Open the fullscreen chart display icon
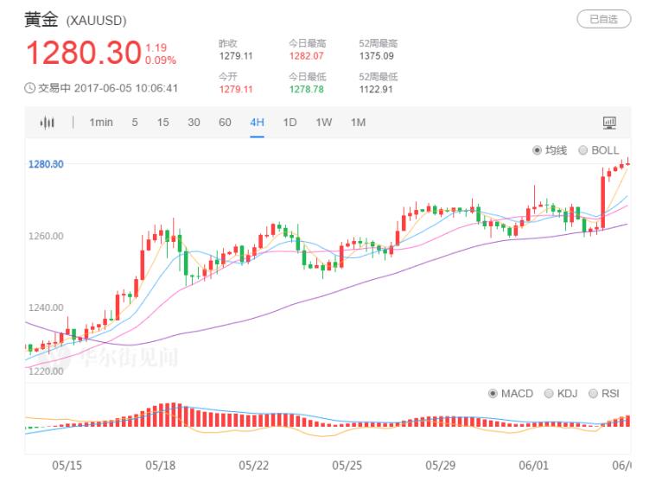 coord(609,124)
